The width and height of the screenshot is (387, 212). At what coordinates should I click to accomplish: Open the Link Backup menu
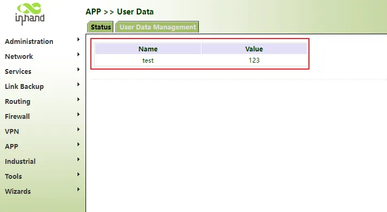(24, 87)
